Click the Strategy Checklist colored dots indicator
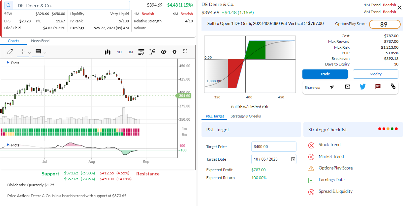This screenshot has width=403, height=206. coord(388,129)
